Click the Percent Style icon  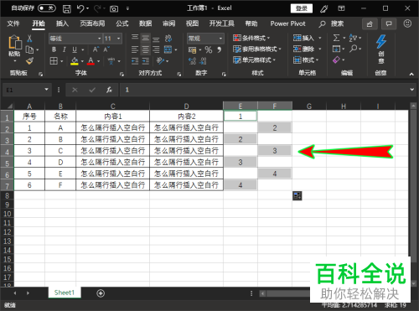[209, 49]
